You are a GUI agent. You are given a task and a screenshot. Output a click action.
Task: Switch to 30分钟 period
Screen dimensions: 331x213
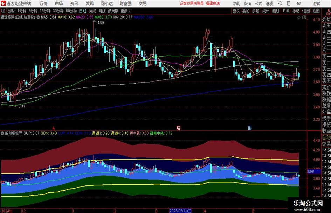58,11
